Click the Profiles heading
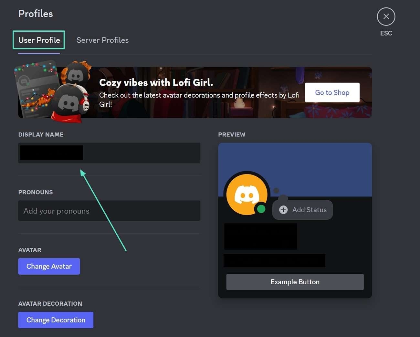The image size is (420, 337). [x=36, y=14]
